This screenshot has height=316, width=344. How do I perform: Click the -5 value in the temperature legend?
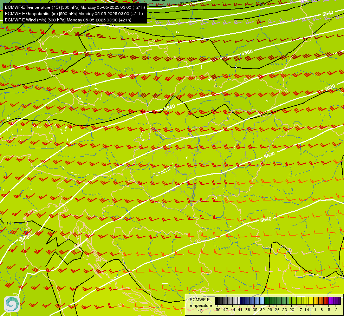tap(328, 310)
